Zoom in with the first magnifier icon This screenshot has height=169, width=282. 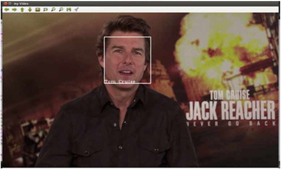point(53,9)
